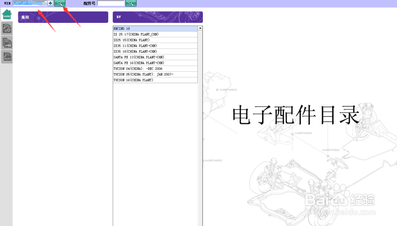Select IX35 18(CHINA PLANT-CHN)

tap(155, 51)
